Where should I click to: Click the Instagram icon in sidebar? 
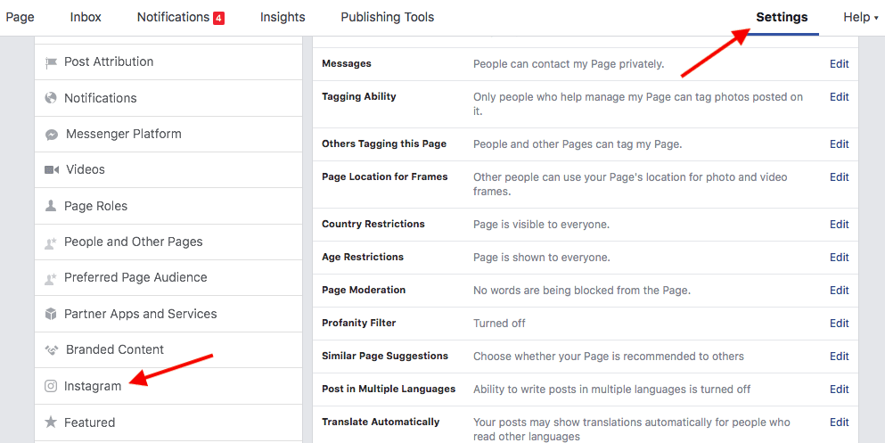click(x=51, y=386)
